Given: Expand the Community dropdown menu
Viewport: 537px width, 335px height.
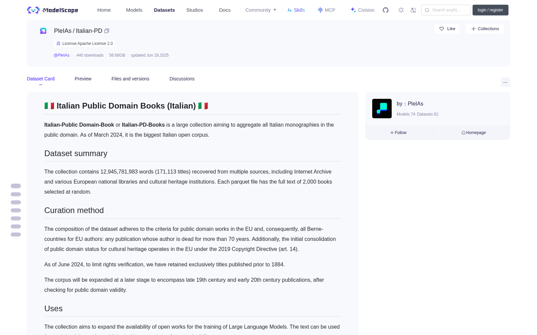Looking at the screenshot, I should tap(261, 10).
